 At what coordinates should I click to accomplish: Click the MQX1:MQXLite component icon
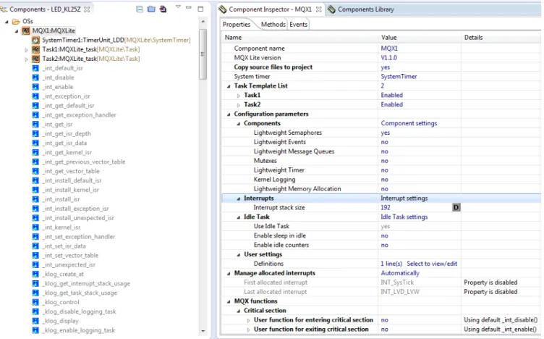pos(25,30)
